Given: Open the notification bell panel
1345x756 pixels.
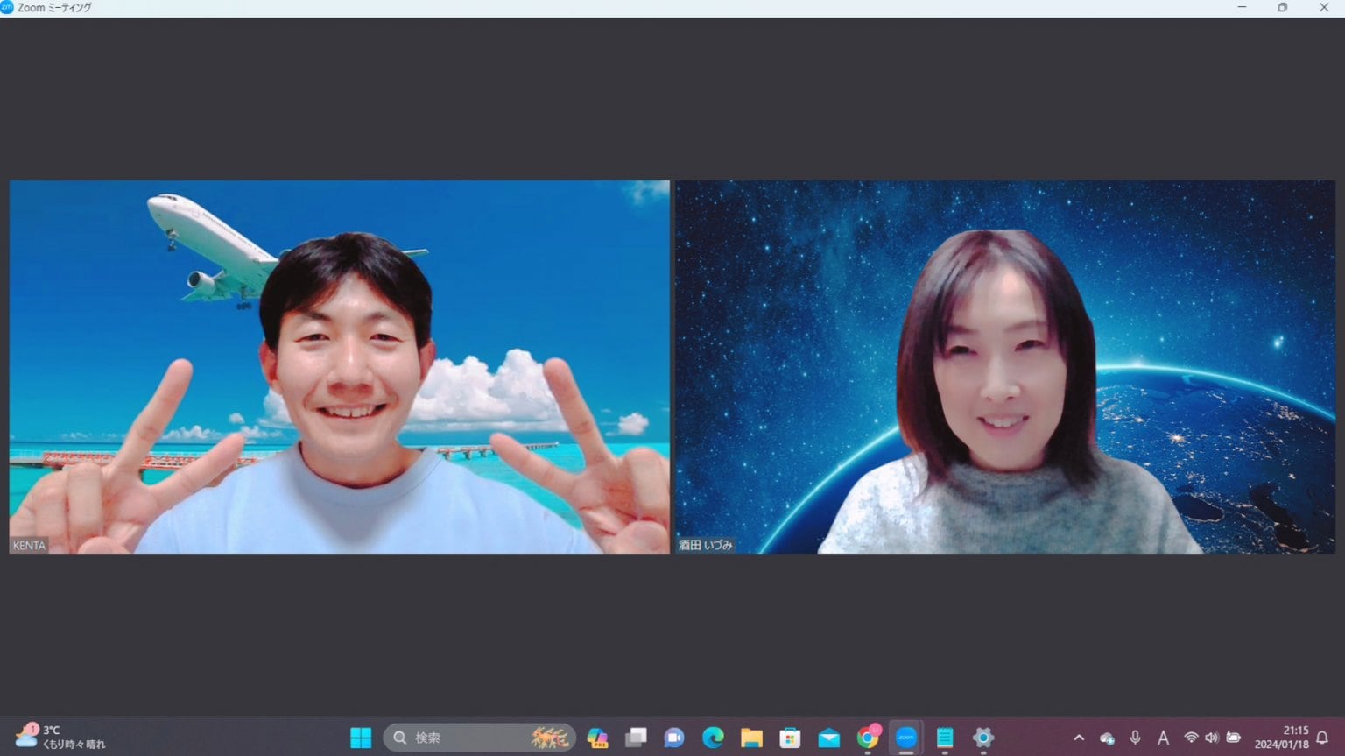Looking at the screenshot, I should click(1322, 738).
